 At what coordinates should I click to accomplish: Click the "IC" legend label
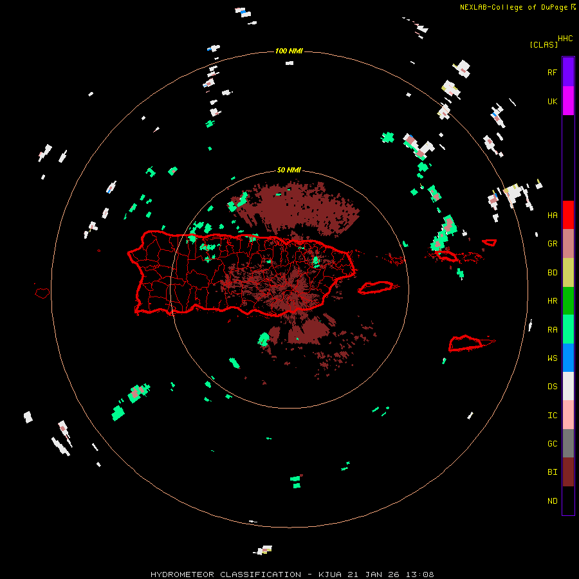pyautogui.click(x=552, y=416)
